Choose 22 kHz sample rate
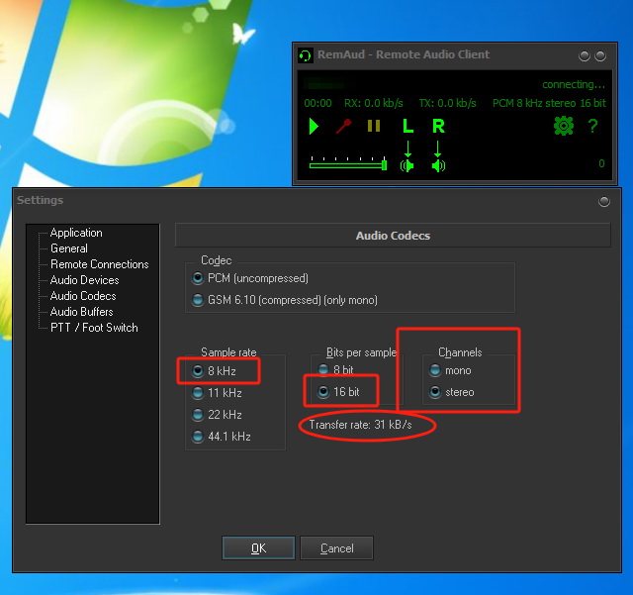The width and height of the screenshot is (633, 595). click(217, 414)
